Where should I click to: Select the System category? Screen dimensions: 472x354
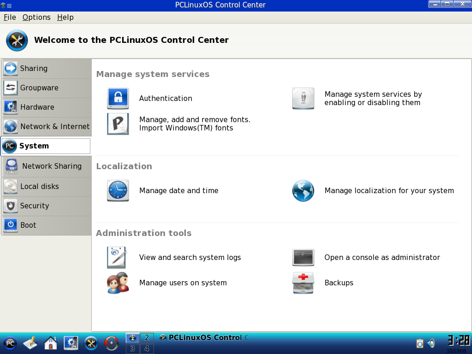[x=46, y=146]
